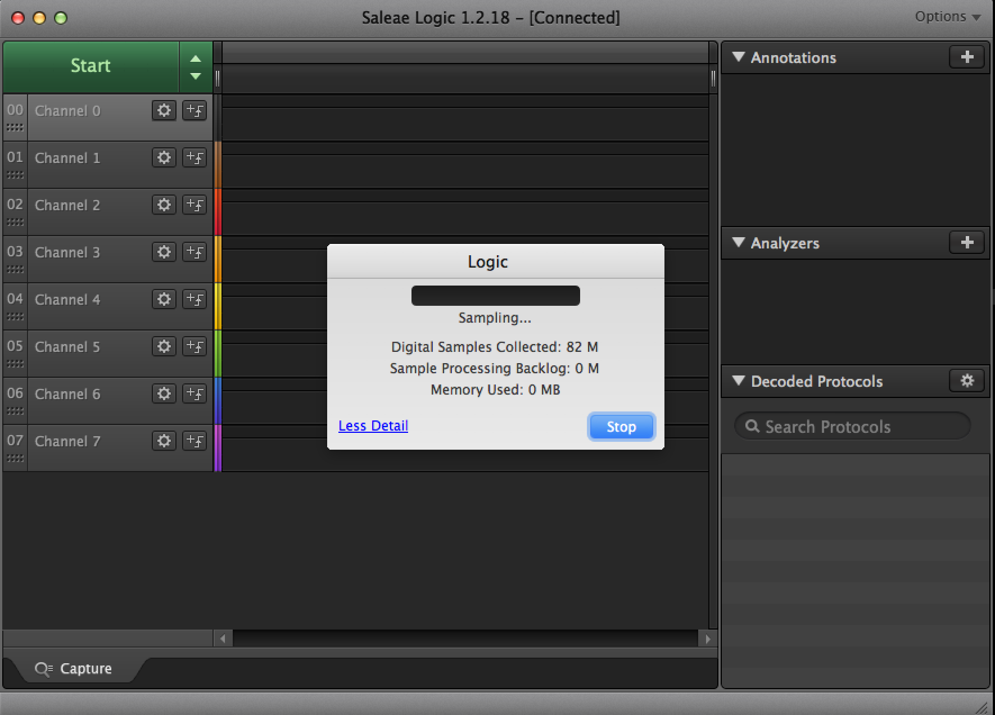The height and width of the screenshot is (715, 995).
Task: Click the green Start button
Action: pyautogui.click(x=91, y=66)
